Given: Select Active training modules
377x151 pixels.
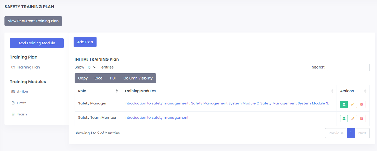Looking at the screenshot, I should tap(22, 92).
